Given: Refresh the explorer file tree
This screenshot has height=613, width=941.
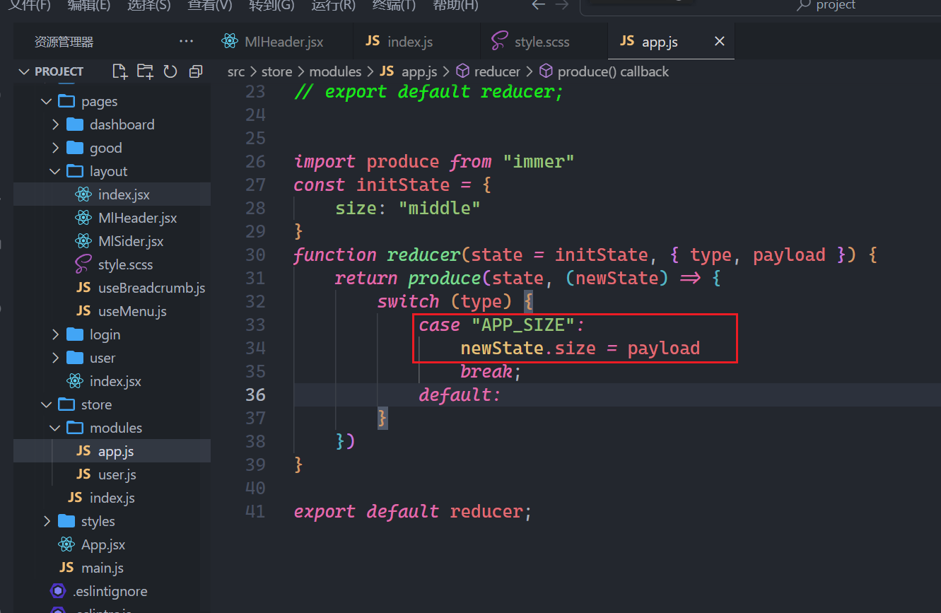Looking at the screenshot, I should pos(170,71).
